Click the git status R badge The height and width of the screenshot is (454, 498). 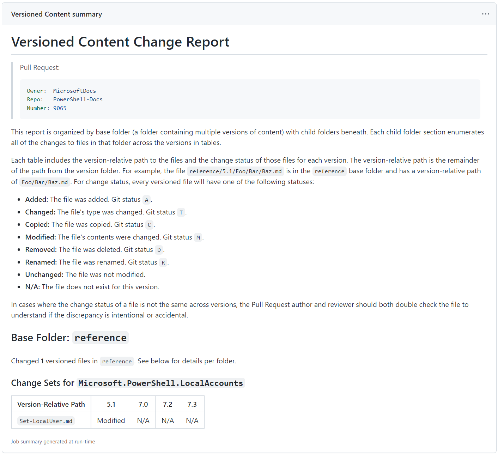(x=163, y=262)
